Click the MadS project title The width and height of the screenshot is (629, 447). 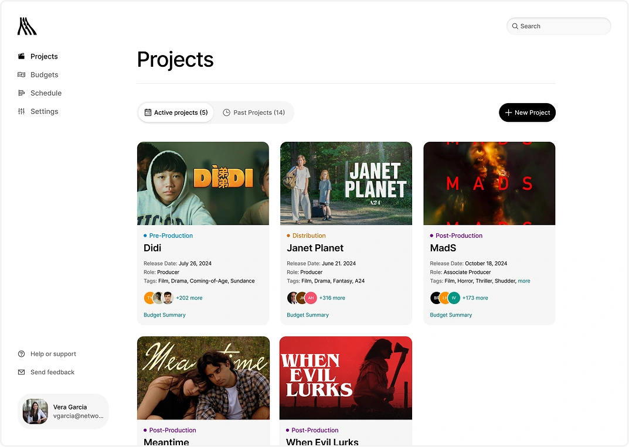(x=443, y=248)
